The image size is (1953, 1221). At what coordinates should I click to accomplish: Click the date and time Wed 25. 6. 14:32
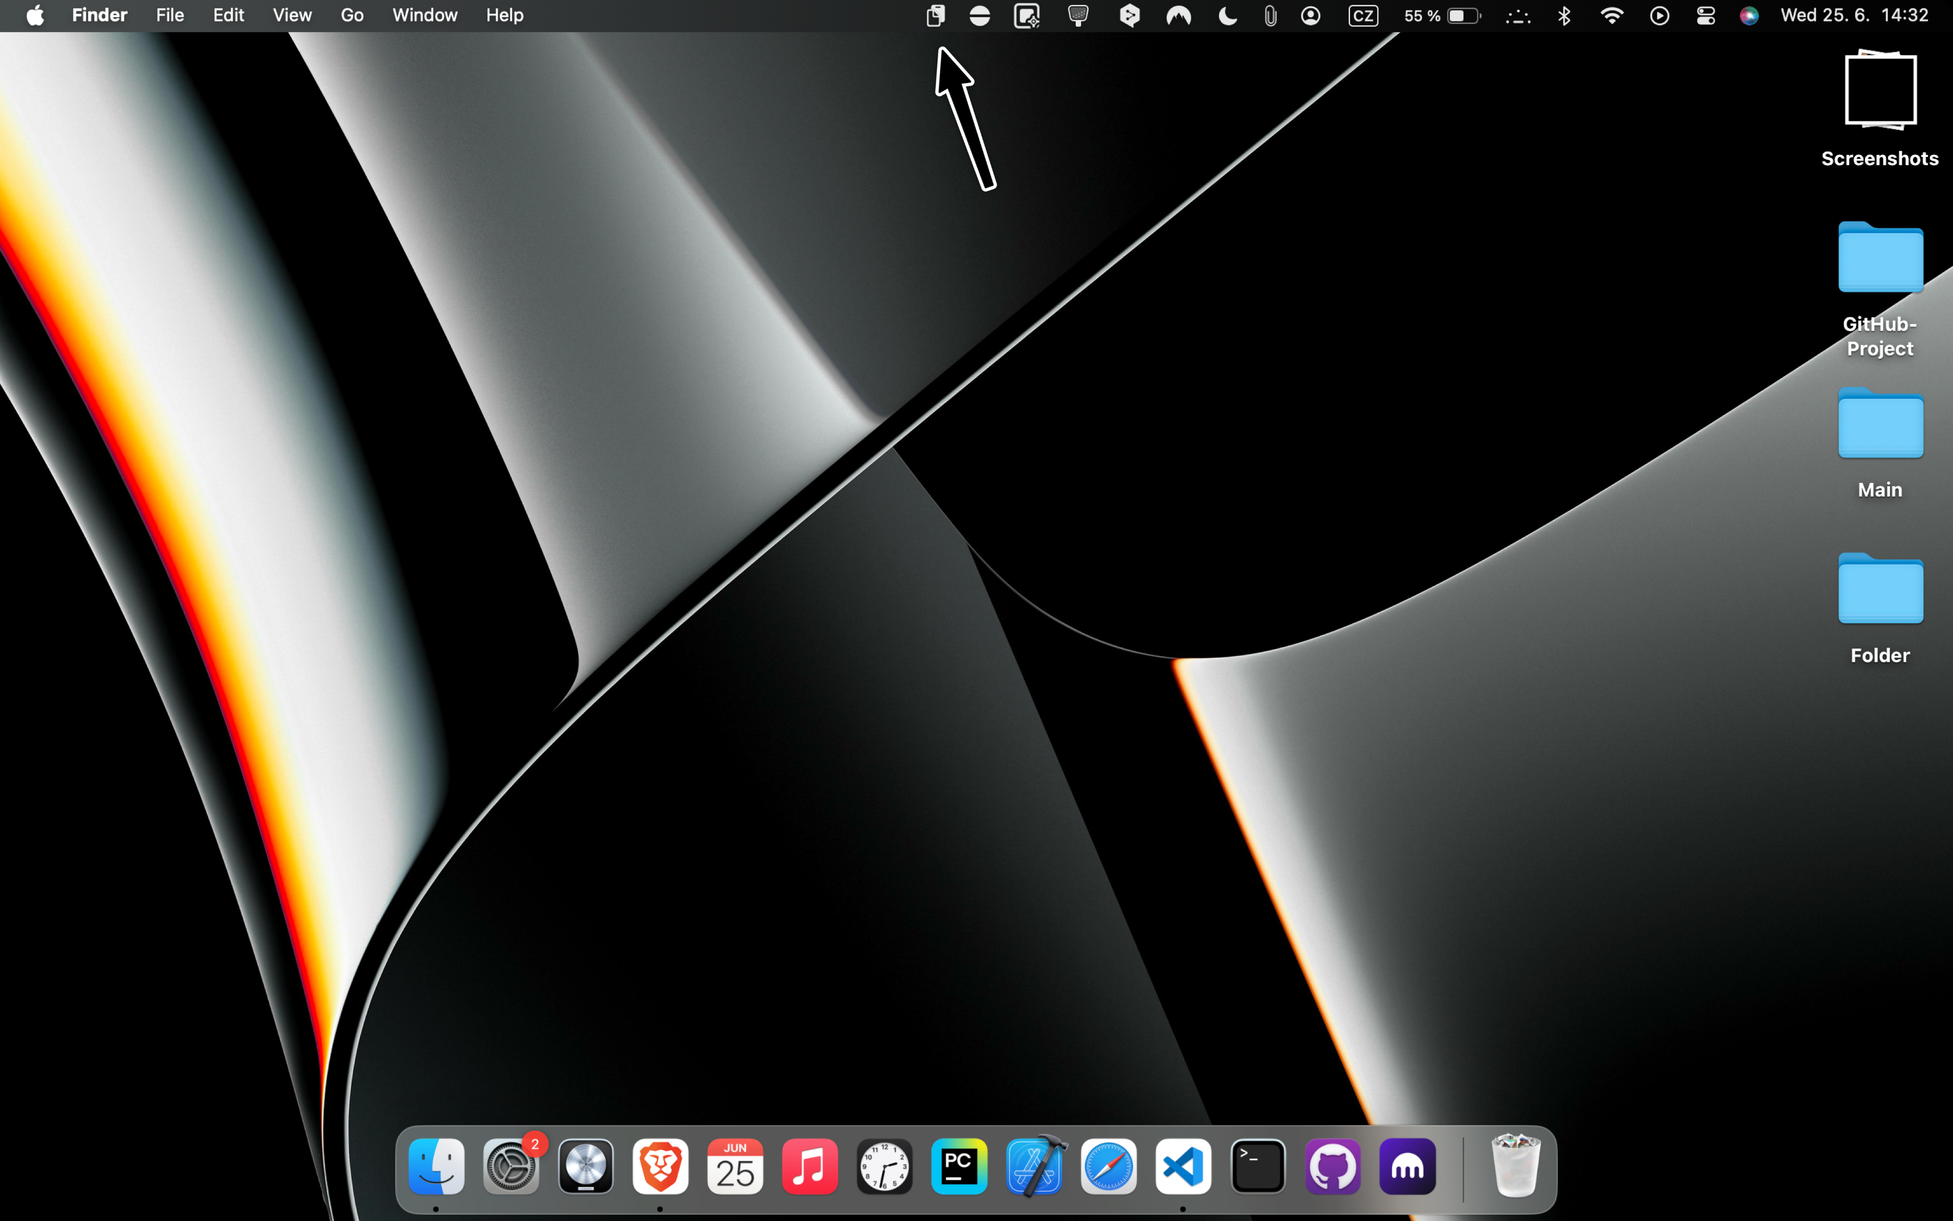tap(1854, 15)
